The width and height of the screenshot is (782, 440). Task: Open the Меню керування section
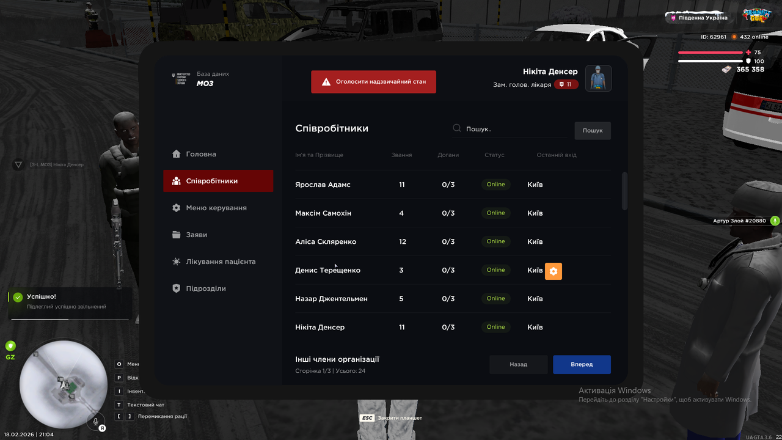[x=218, y=208]
